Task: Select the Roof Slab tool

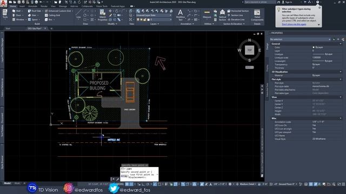Action: pyautogui.click(x=35, y=11)
